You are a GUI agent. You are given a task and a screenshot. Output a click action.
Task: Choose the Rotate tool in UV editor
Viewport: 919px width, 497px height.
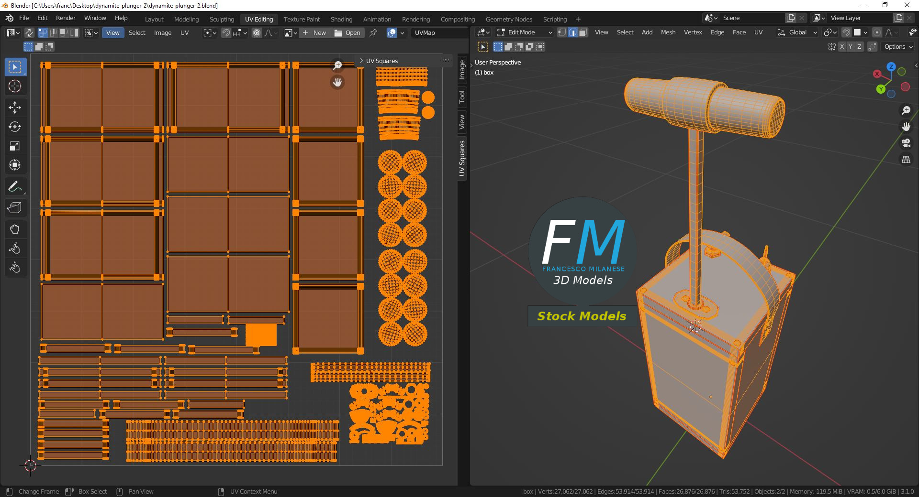pos(15,127)
